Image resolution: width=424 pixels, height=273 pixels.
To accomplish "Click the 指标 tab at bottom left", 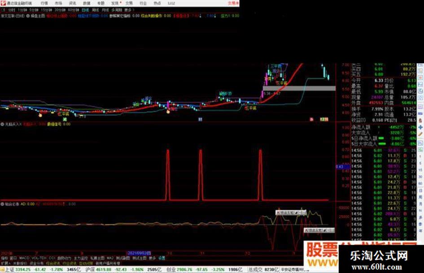I will click(4, 258).
